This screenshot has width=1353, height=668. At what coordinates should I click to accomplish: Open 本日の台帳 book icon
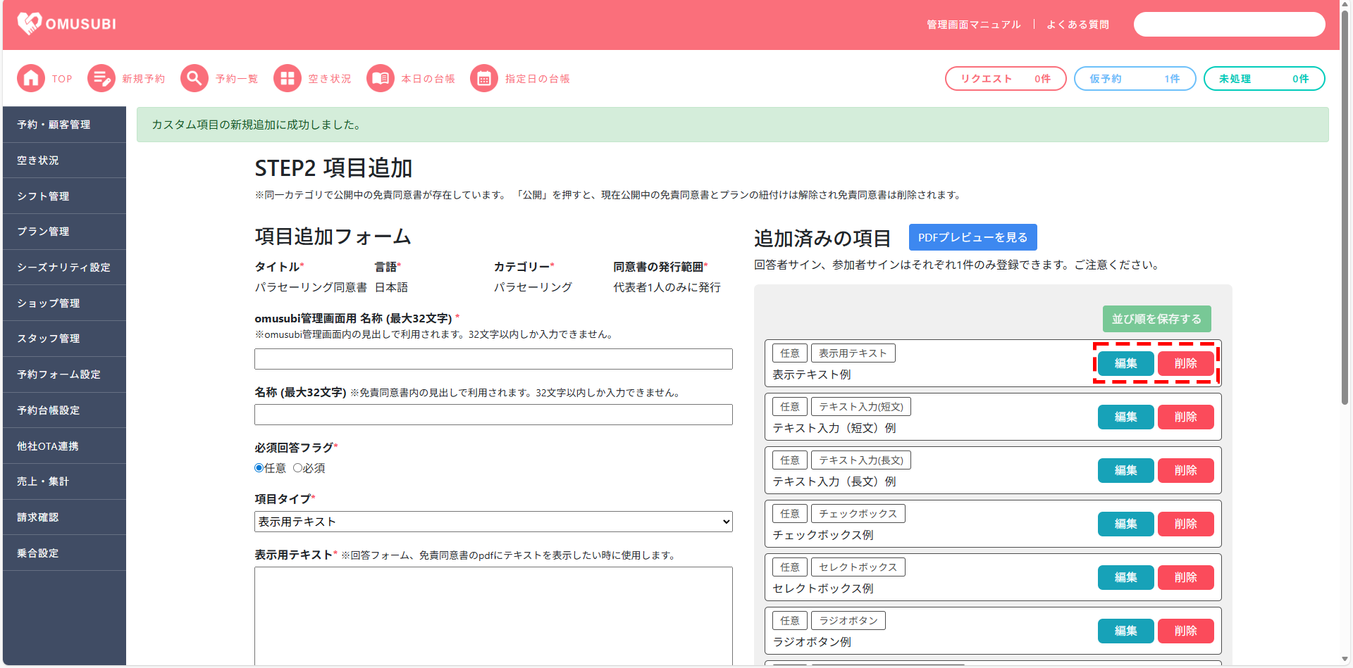point(381,78)
